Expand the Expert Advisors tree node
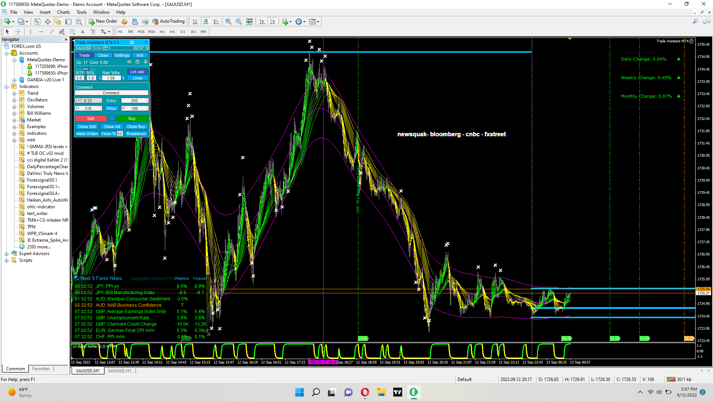713x401 pixels. (x=6, y=254)
